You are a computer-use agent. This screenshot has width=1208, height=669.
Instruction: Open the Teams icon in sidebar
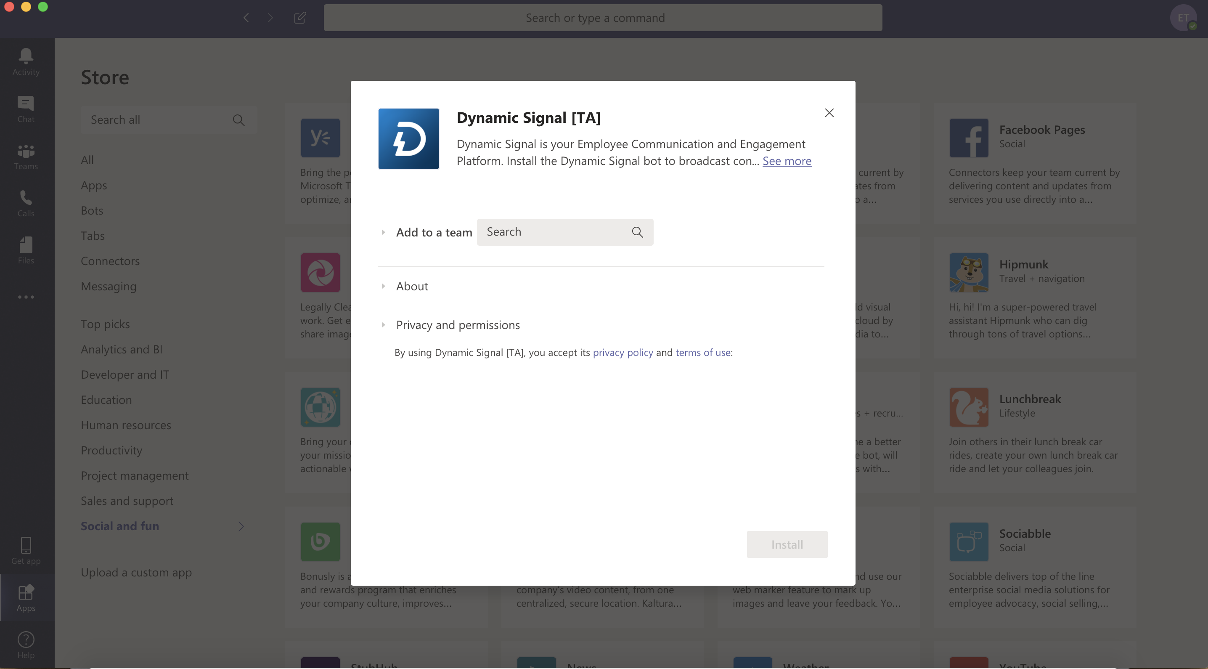tap(26, 151)
